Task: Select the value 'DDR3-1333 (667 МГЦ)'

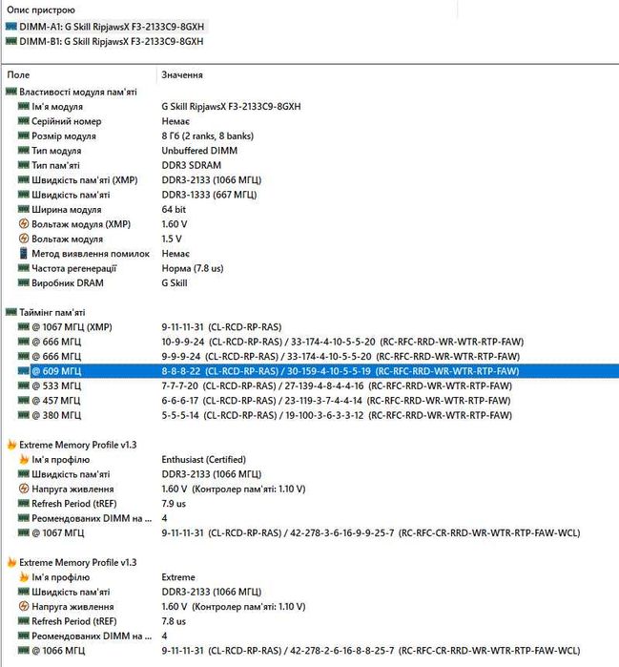Action: (209, 195)
